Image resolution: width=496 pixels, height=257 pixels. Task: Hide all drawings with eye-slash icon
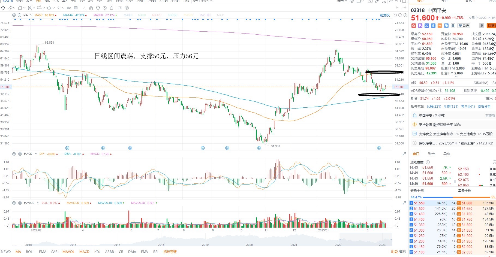105,8
